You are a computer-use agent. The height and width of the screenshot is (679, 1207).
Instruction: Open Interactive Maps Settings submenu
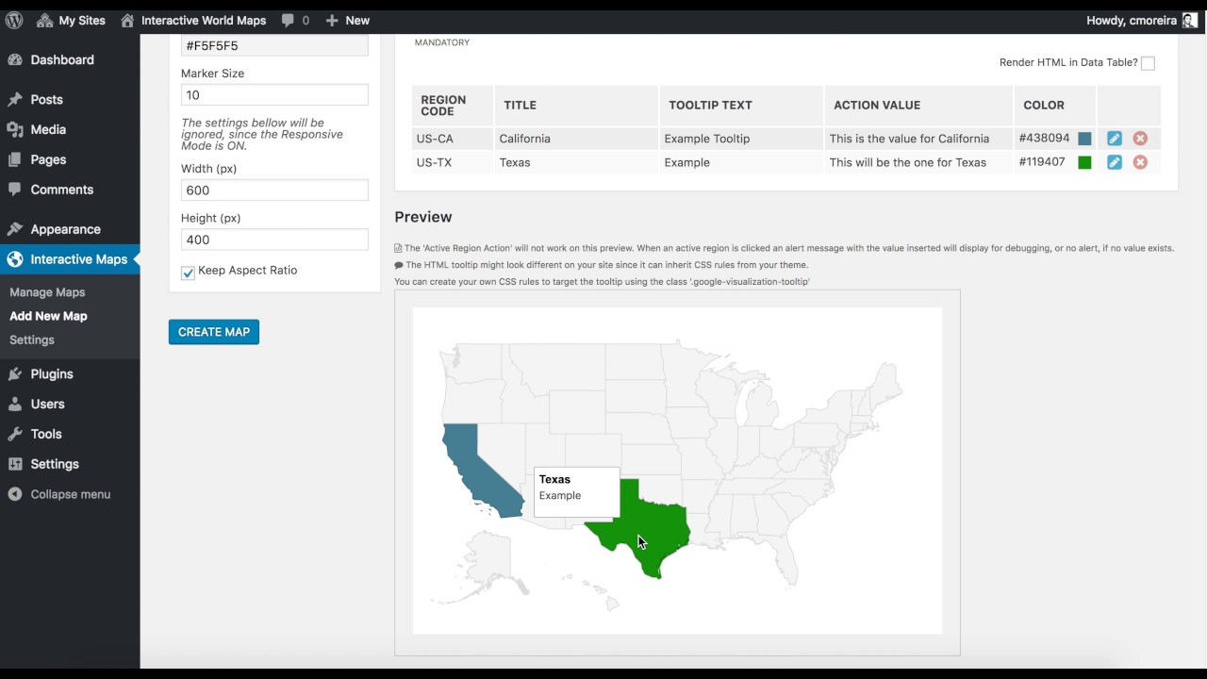pos(32,339)
